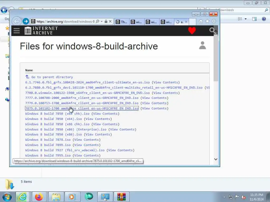View Contents of build 7955.iso
The image size is (270, 202).
[86, 155]
